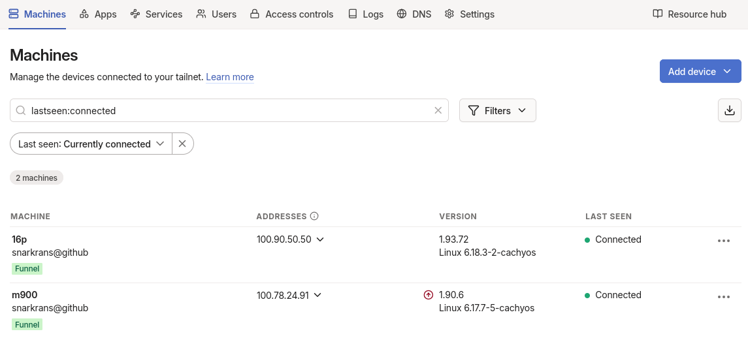Open the three-dot menu for m900

coord(723,297)
